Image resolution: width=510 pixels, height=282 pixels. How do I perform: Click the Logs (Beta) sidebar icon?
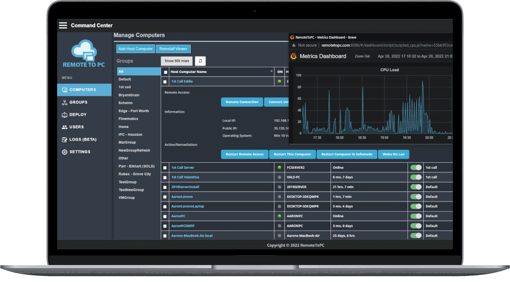(64, 140)
